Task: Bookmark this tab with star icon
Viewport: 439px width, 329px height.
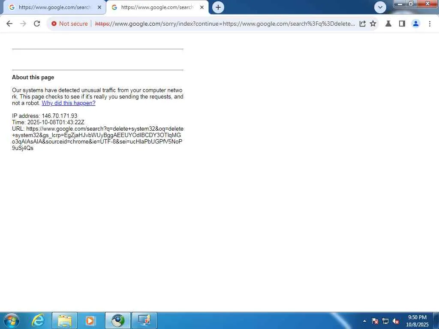Action: tap(373, 24)
